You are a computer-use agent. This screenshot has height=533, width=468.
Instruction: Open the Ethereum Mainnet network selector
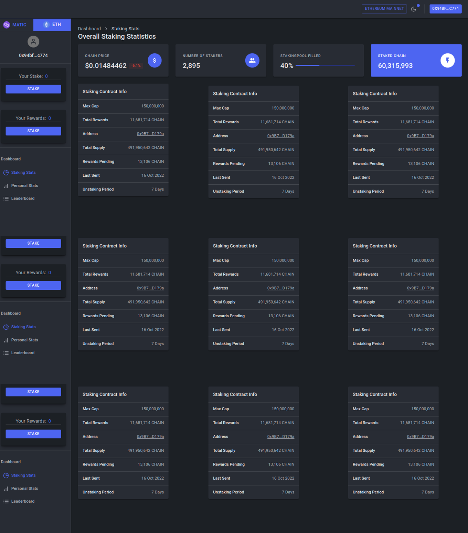tap(384, 9)
